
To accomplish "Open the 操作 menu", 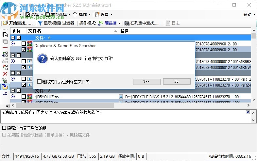I will 83,15.
